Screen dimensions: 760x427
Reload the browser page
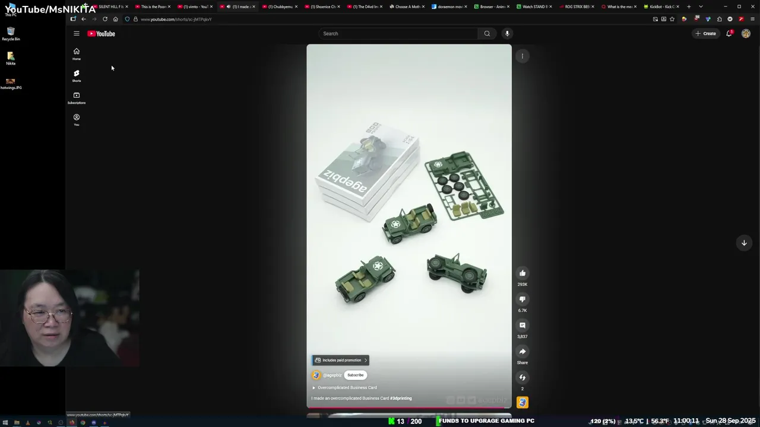tap(105, 19)
